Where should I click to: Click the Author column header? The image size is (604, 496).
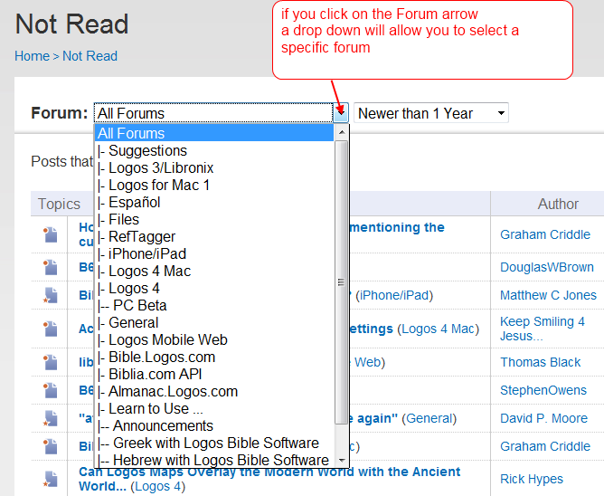point(558,204)
